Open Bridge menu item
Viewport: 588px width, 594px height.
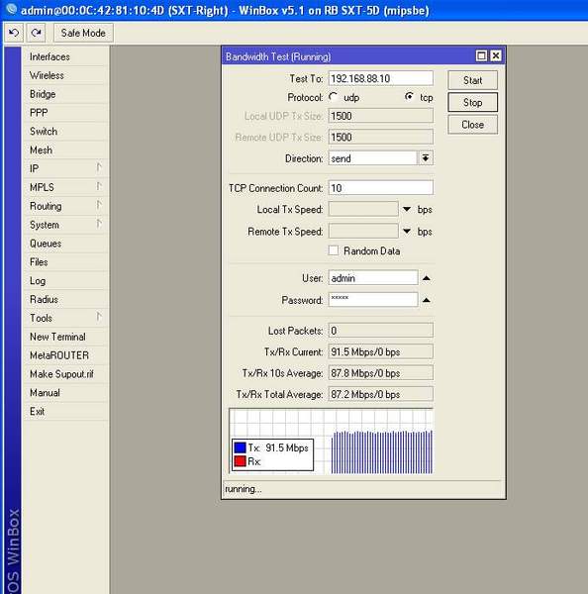tap(66, 94)
